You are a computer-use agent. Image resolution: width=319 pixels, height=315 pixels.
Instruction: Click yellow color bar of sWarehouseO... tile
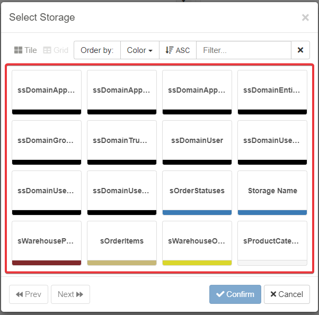(197, 263)
